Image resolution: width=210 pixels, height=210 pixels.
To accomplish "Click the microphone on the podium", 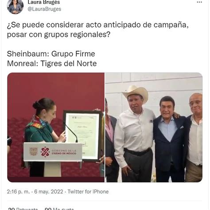I will pos(70,132).
